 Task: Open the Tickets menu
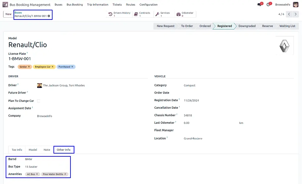(x=117, y=5)
